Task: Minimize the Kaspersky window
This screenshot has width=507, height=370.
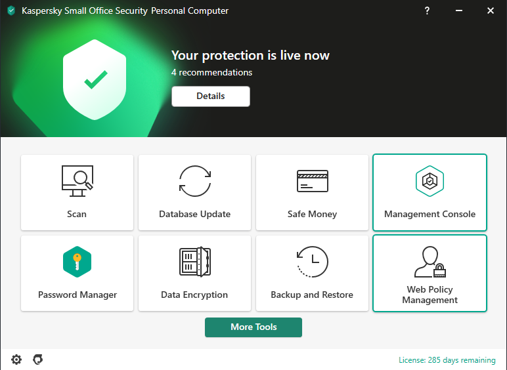Action: 458,11
